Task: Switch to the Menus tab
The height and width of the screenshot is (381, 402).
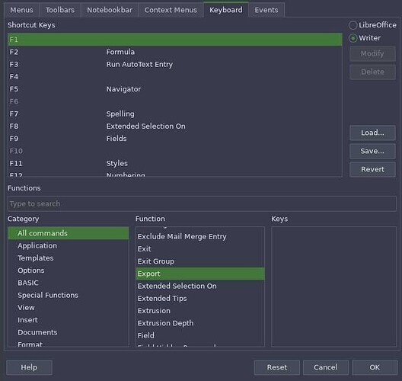Action: tap(21, 10)
